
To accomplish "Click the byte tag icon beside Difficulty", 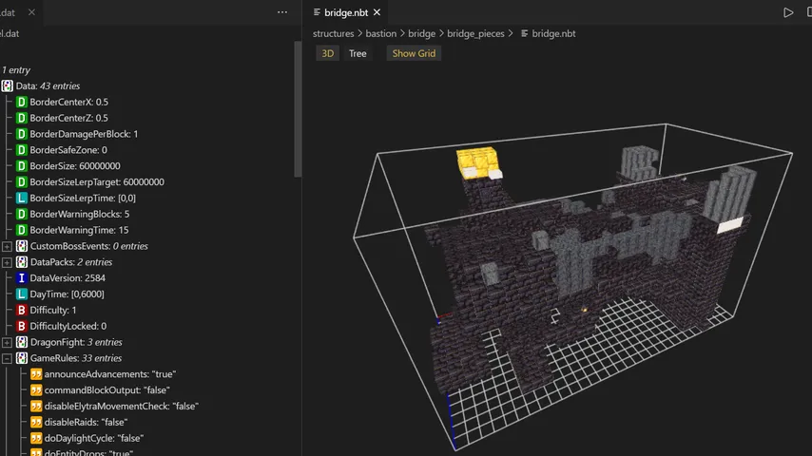I will [22, 310].
